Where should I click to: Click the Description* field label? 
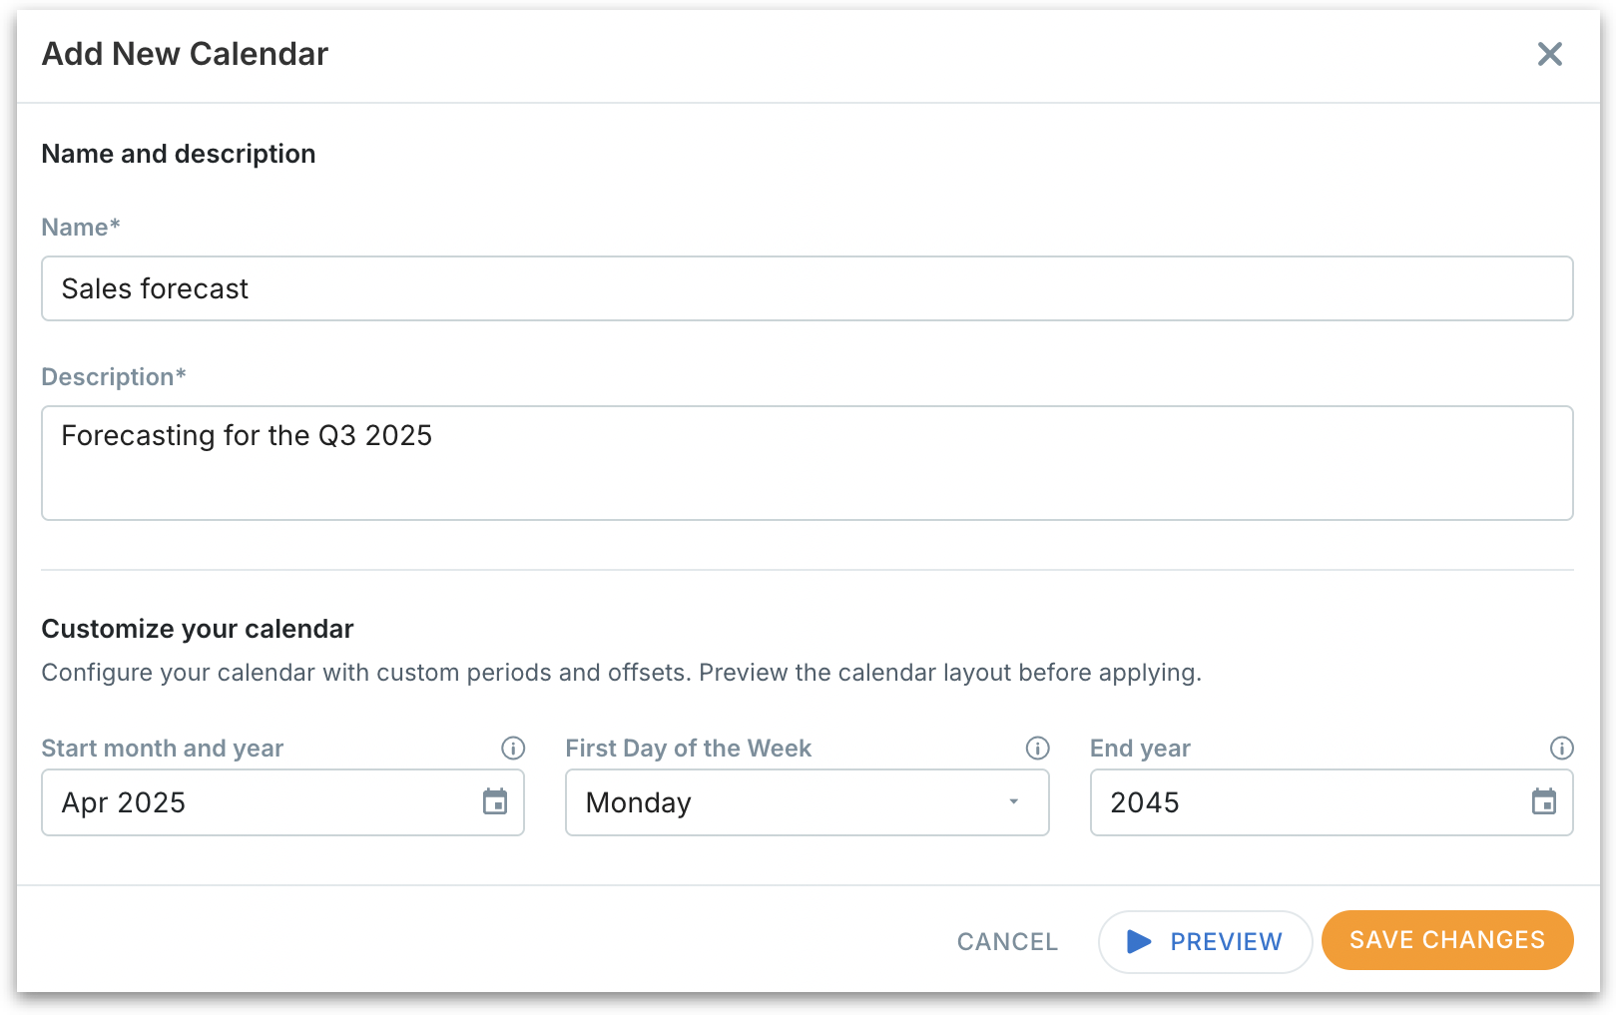(114, 377)
